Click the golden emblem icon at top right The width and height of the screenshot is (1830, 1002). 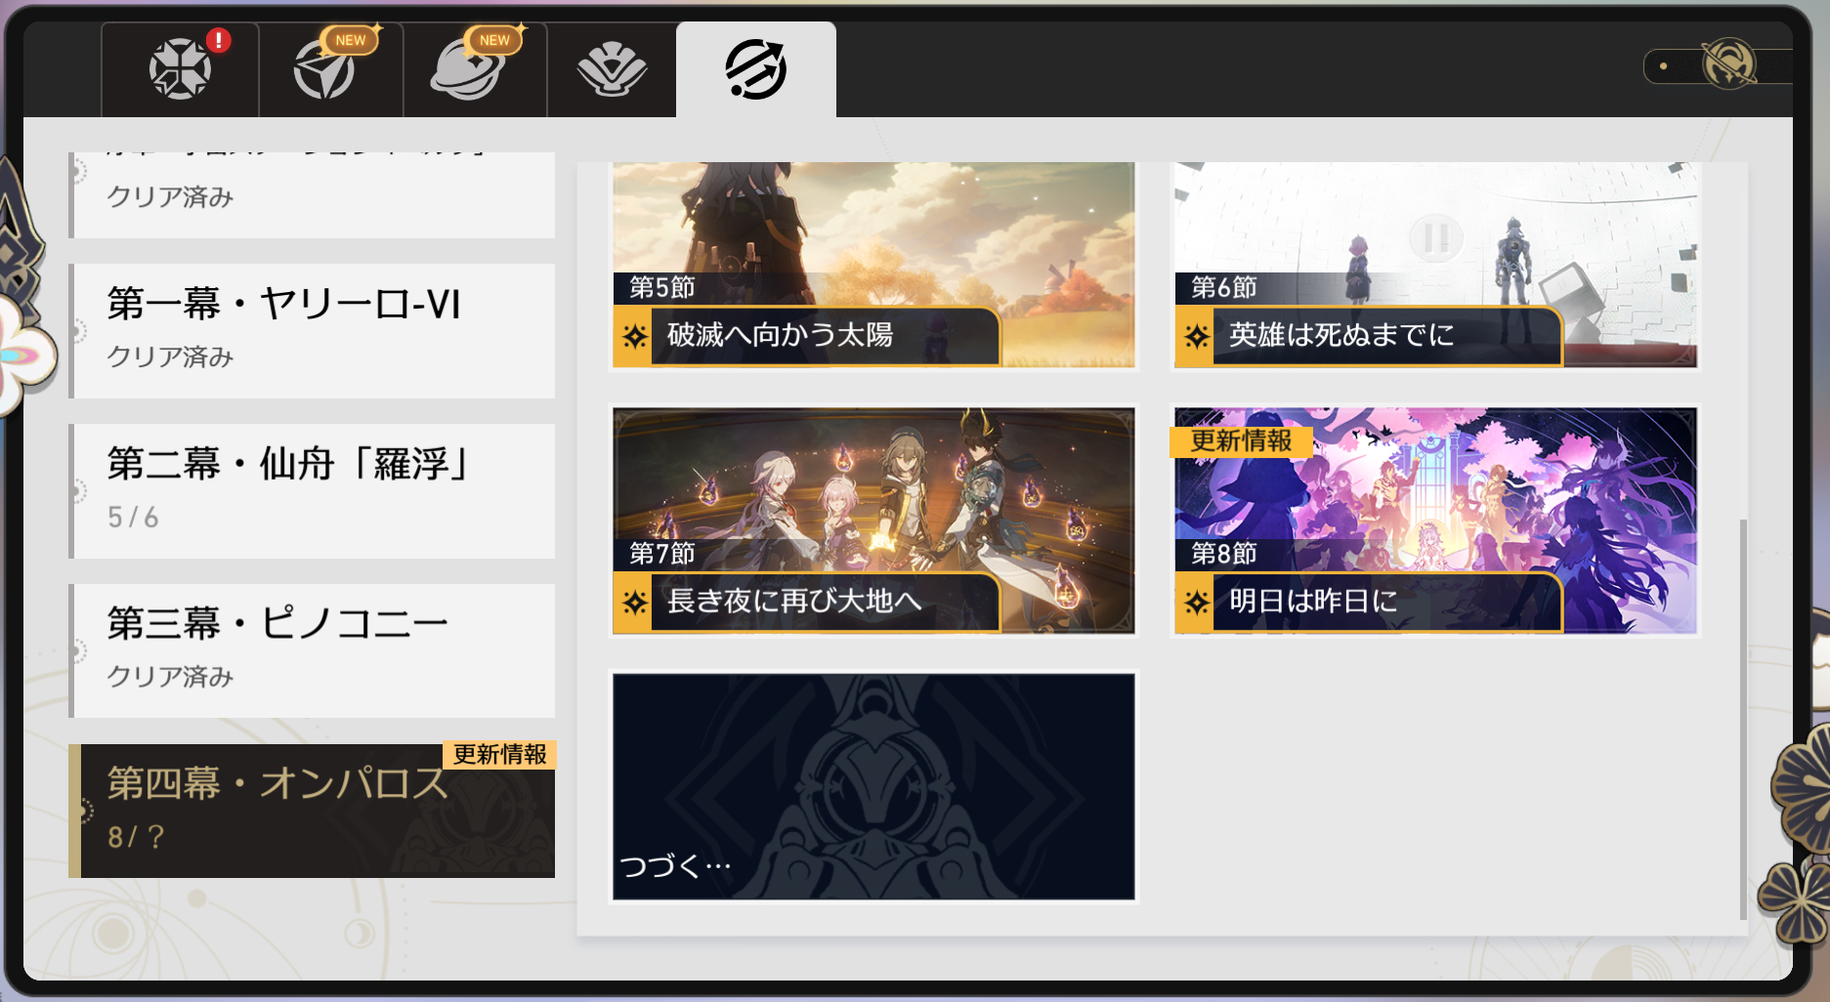click(1727, 65)
